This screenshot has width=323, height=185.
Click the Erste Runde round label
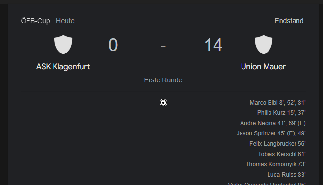[163, 80]
